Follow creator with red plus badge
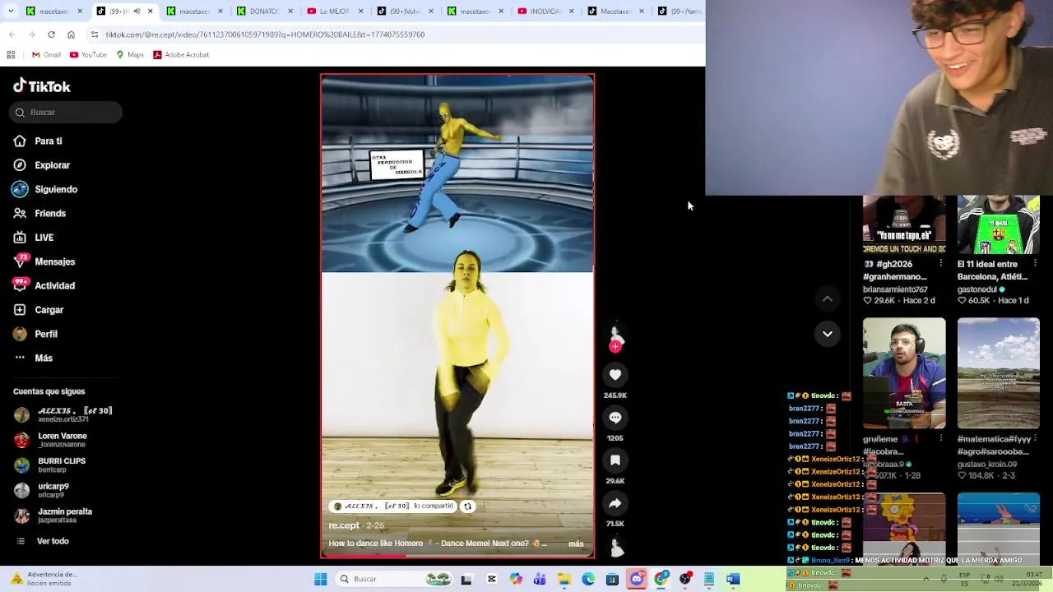Screen dimensions: 1053x592 [x=615, y=347]
